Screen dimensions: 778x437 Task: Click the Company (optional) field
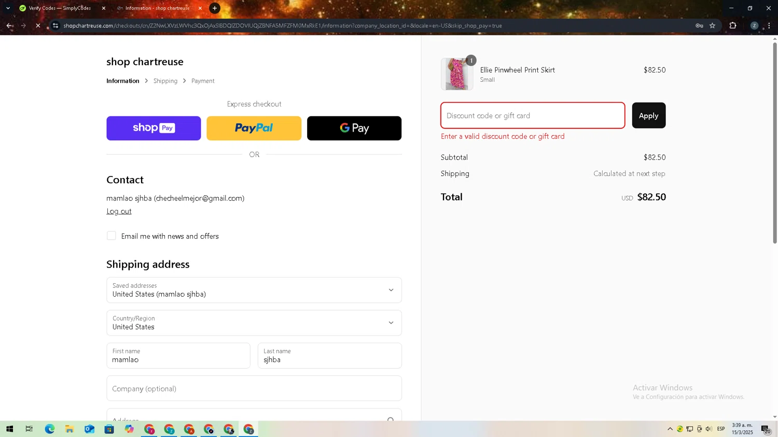point(254,388)
